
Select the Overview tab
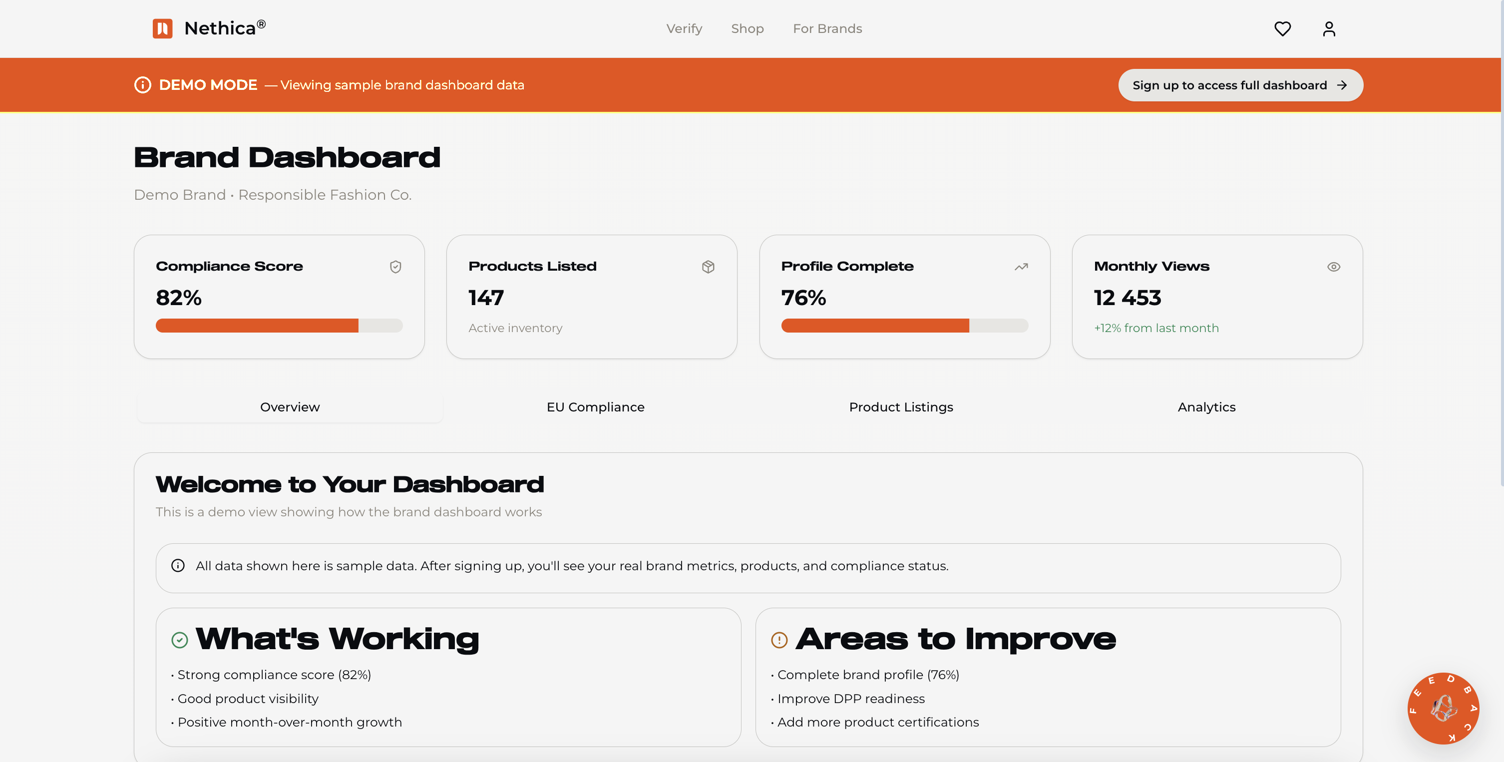pos(290,407)
